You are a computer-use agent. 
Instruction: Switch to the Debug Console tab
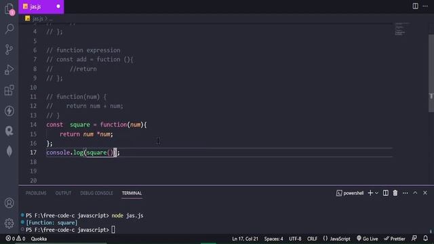[96, 193]
